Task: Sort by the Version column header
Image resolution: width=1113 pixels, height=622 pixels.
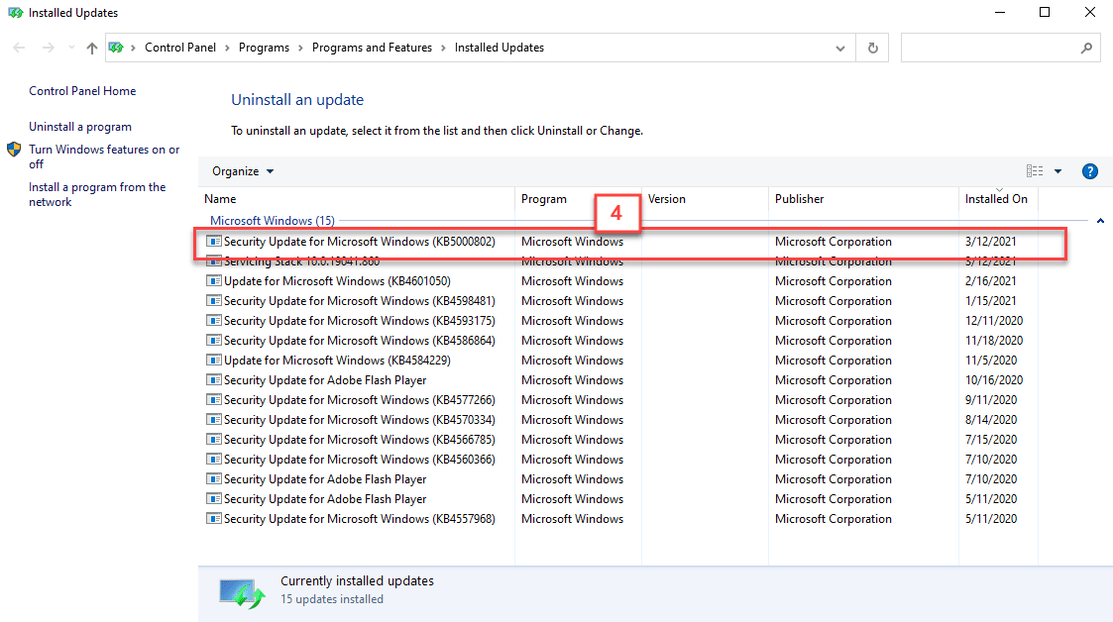Action: tap(705, 199)
